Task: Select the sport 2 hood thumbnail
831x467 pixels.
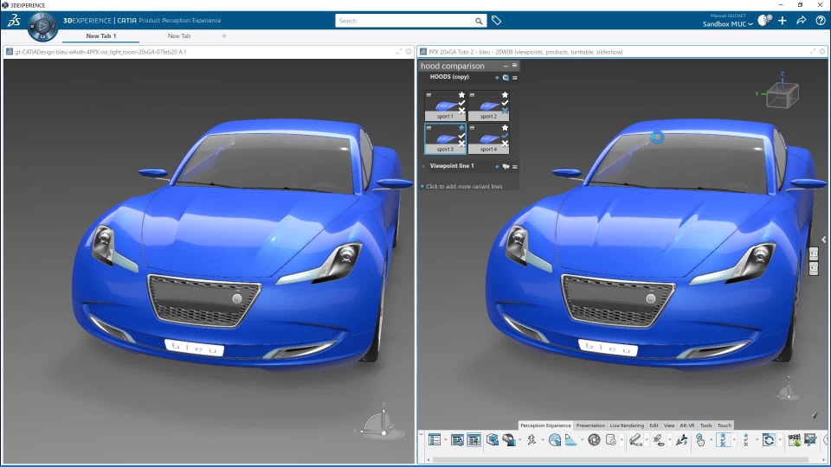Action: pos(488,106)
